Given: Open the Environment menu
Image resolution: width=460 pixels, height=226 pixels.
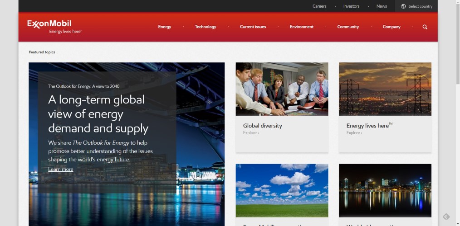Looking at the screenshot, I should pos(302,27).
